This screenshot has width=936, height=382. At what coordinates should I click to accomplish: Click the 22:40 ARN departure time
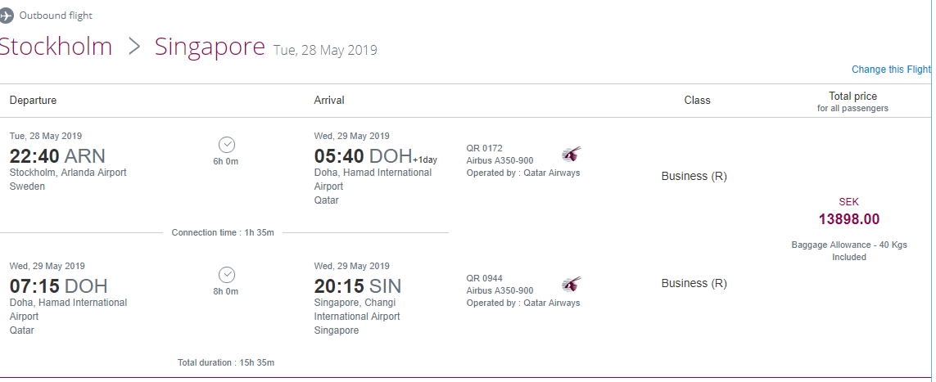pyautogui.click(x=57, y=156)
